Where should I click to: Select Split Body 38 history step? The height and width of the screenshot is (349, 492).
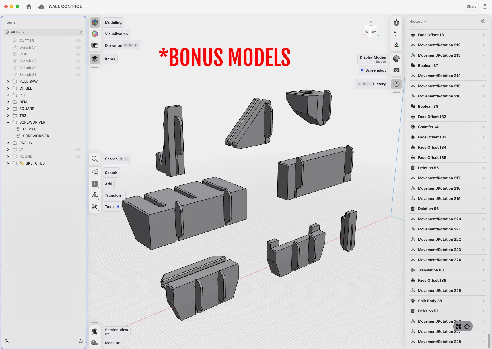(448, 301)
